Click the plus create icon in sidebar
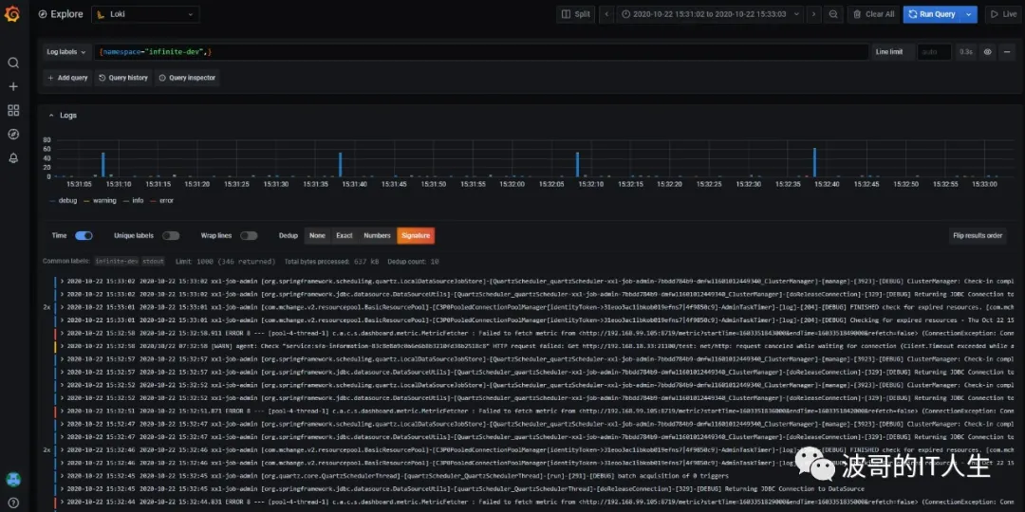 [x=13, y=86]
